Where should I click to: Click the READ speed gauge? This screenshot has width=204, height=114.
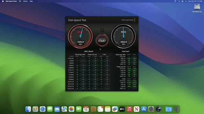tap(123, 36)
